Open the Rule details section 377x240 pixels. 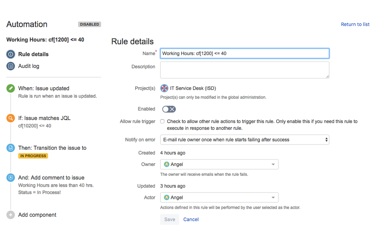coord(34,54)
